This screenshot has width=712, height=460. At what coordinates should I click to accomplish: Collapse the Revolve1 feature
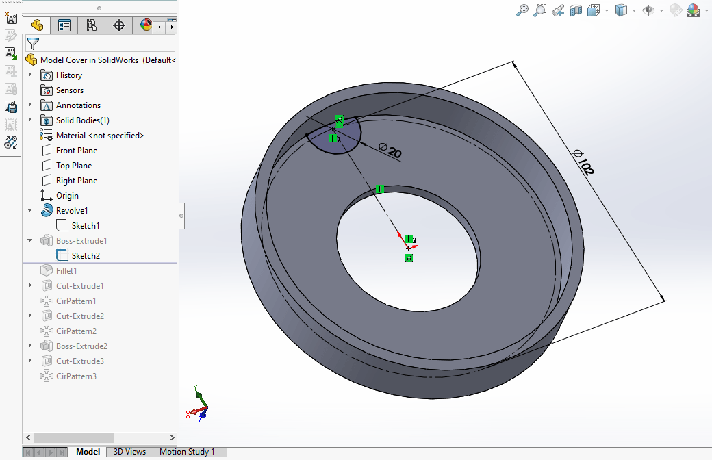30,211
